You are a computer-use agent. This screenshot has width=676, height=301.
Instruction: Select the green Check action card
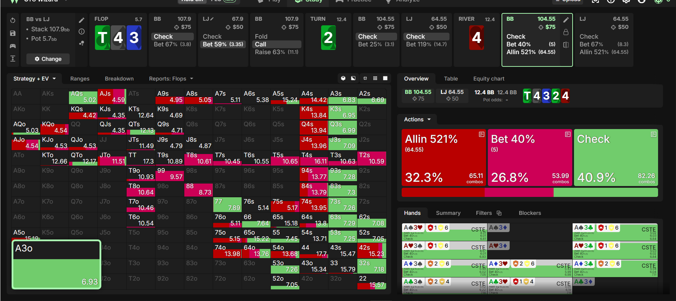[616, 158]
